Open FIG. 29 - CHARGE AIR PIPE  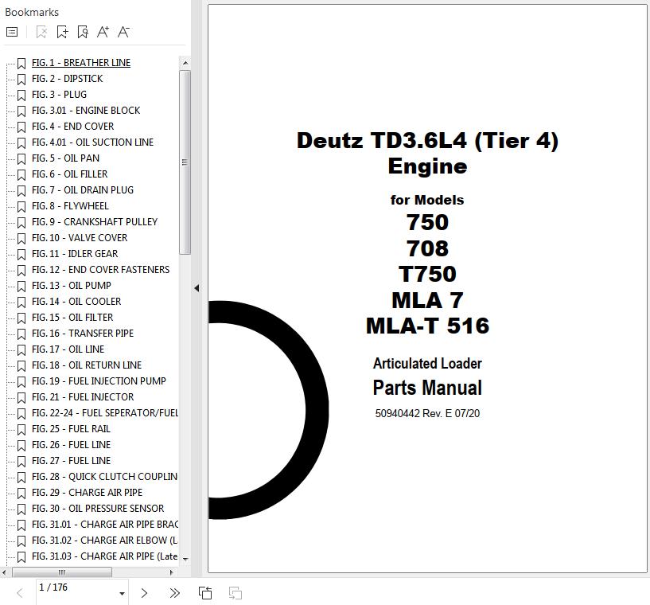(87, 493)
